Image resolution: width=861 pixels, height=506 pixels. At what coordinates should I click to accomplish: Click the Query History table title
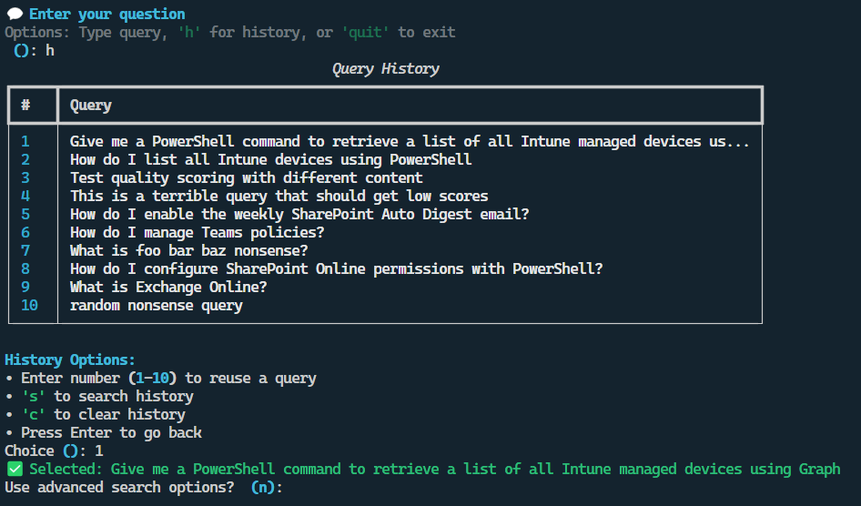385,69
